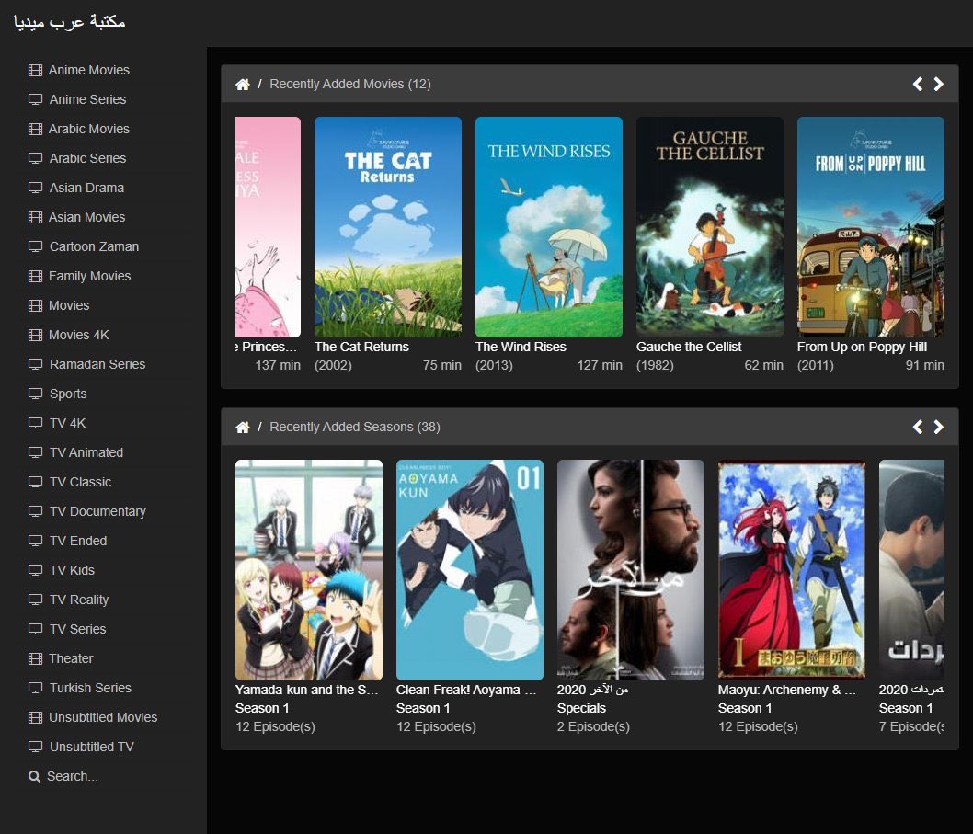Open the Specials season with 2 episodes
Image resolution: width=973 pixels, height=834 pixels.
(631, 570)
